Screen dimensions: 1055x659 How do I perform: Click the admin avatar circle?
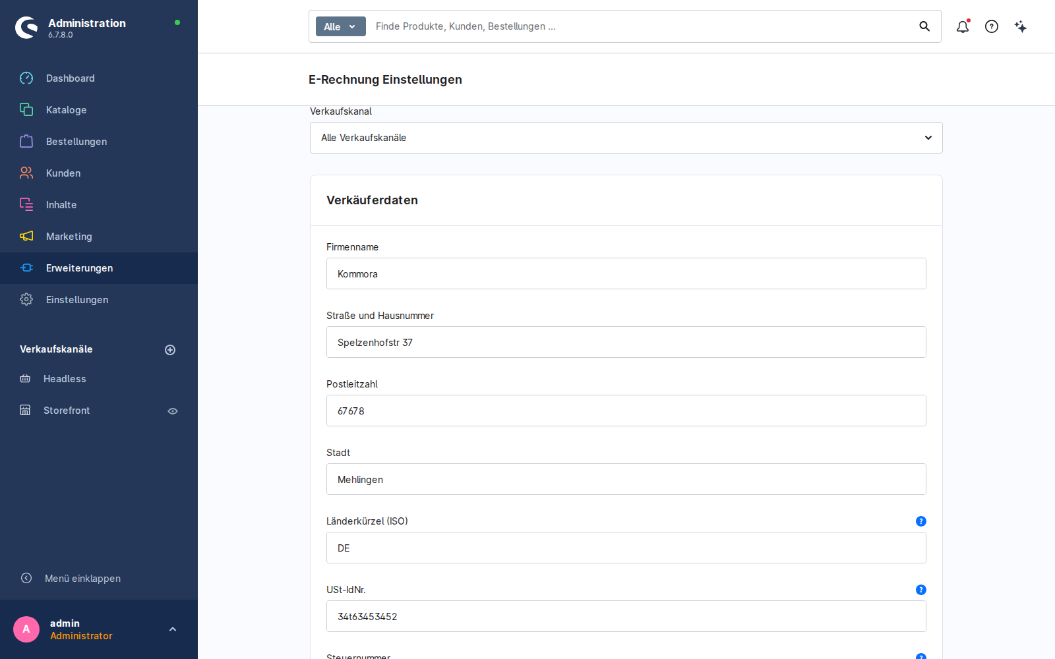click(26, 629)
